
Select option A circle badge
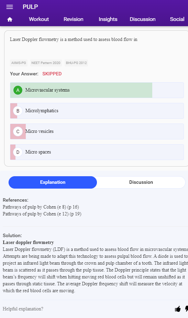(x=18, y=90)
